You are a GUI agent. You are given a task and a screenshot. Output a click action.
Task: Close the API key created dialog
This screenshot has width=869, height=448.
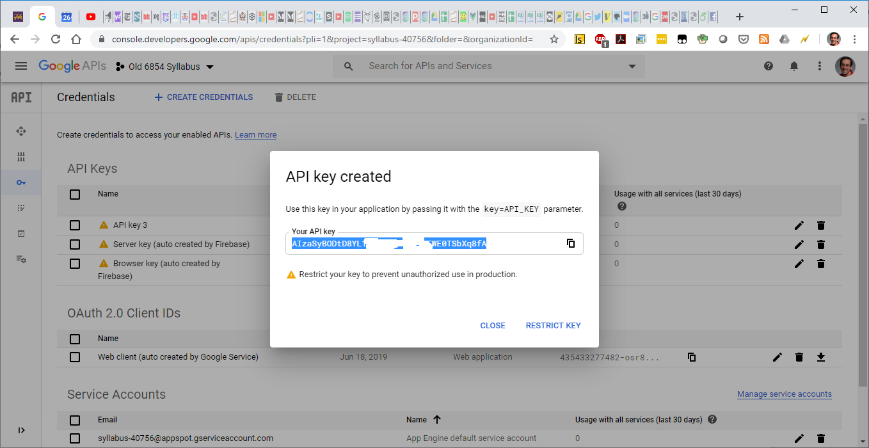coord(492,326)
